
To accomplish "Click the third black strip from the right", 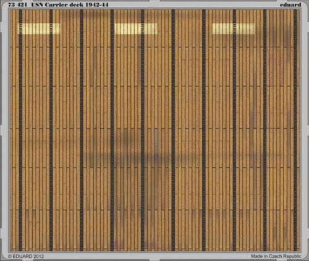I will (x=234, y=130).
